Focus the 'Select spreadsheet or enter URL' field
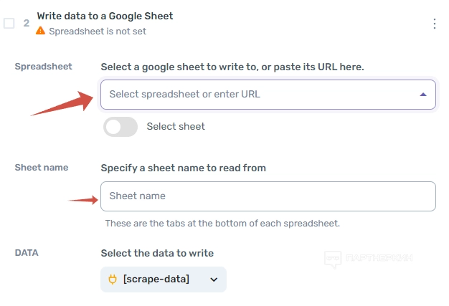The image size is (449, 306). click(x=258, y=95)
